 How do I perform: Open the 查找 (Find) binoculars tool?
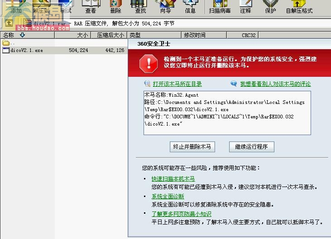pyautogui.click(x=140, y=6)
